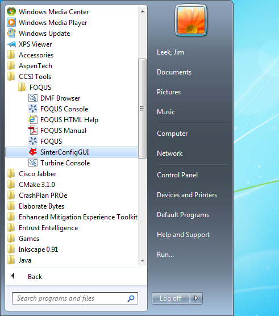
Task: Open Devices and Printers
Action: pos(187,195)
